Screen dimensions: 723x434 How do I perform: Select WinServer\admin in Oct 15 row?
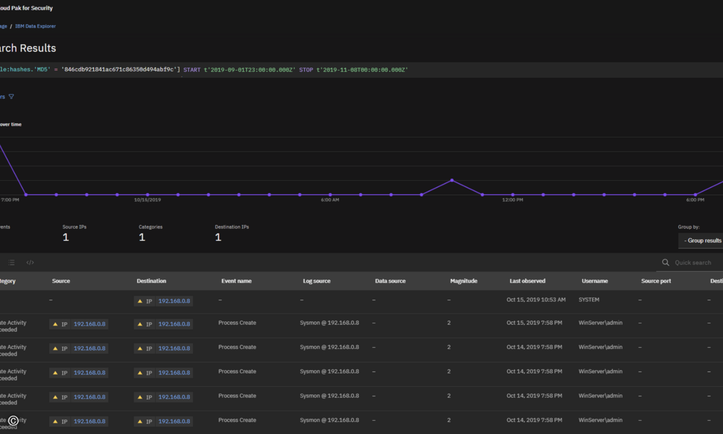coord(601,322)
